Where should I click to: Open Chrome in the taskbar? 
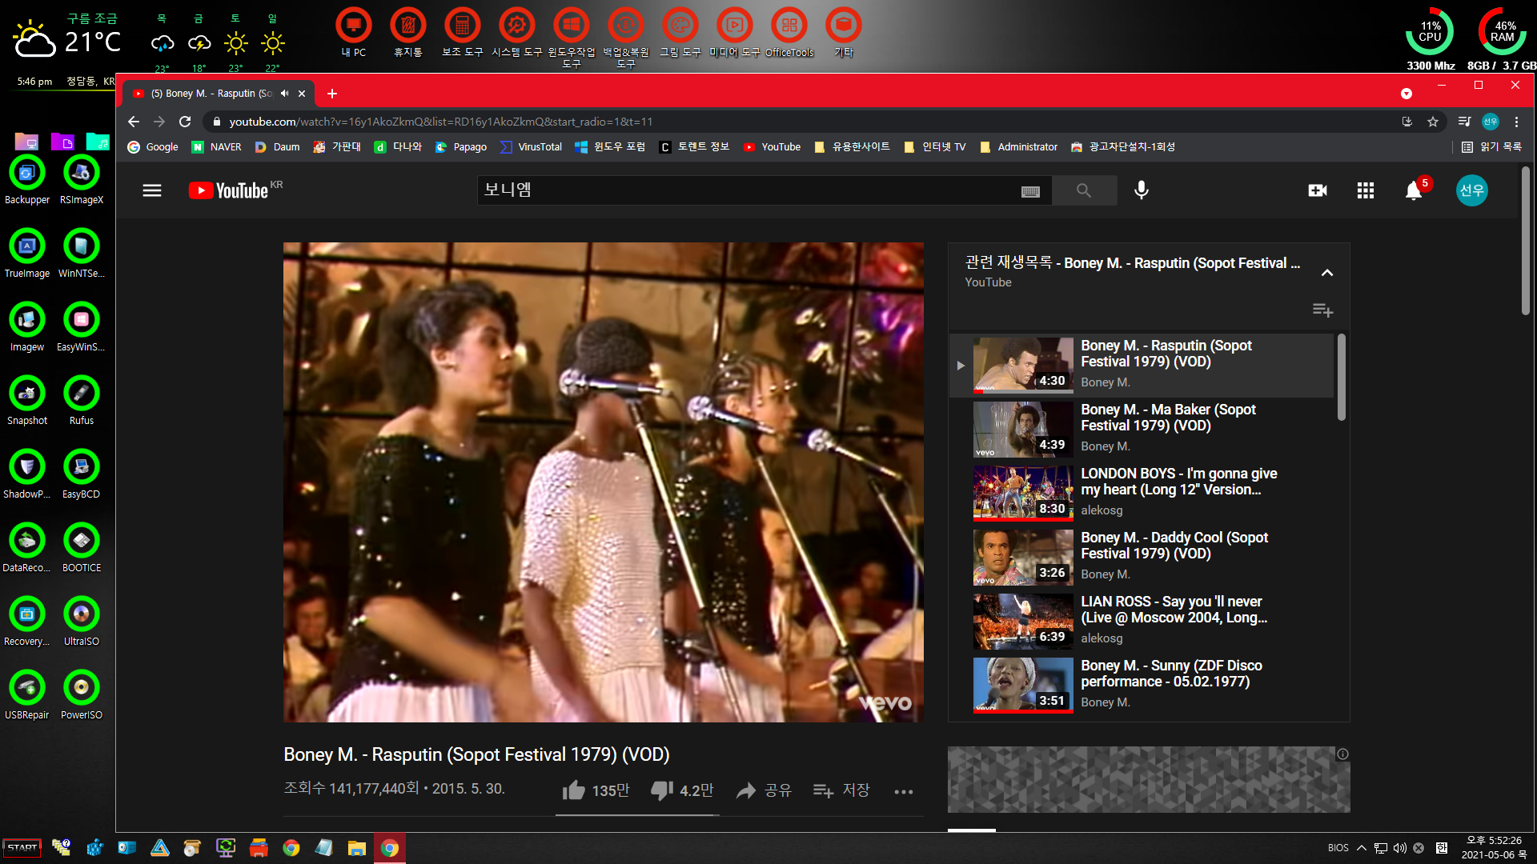(390, 848)
